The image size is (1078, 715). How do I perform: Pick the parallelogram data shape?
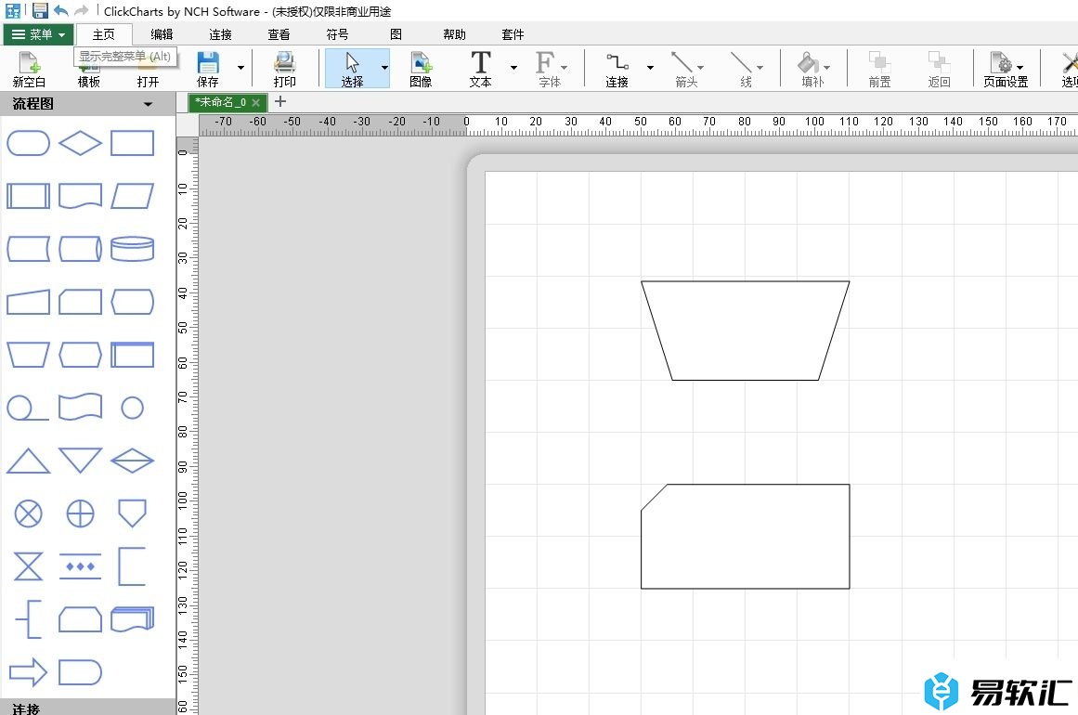[x=132, y=196]
